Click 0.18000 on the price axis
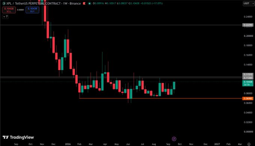This screenshot has height=146, width=255. [248, 45]
